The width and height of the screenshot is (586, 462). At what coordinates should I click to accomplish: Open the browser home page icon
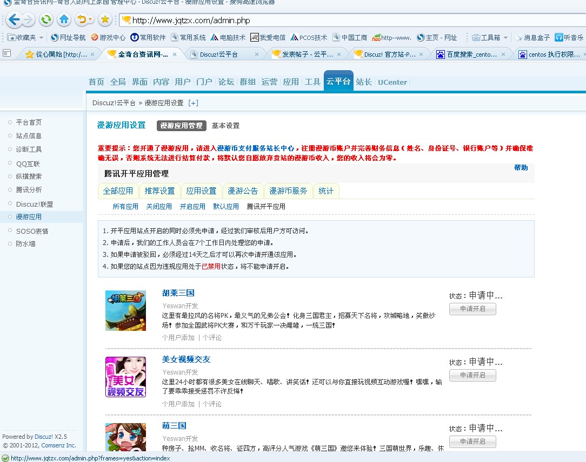click(64, 19)
